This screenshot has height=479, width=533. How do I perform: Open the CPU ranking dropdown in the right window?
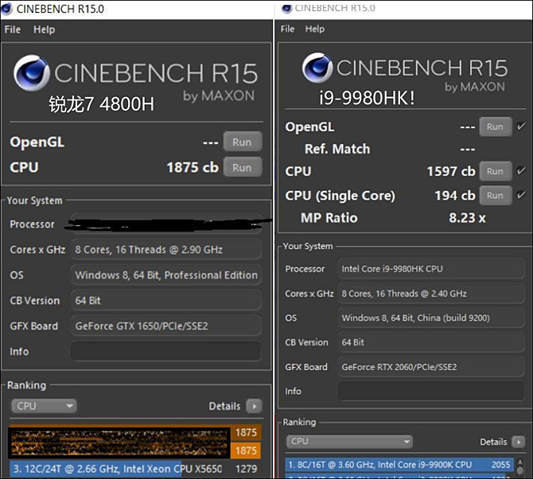[349, 442]
